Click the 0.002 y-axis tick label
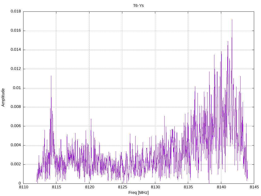Screen dimensions: 261x196 click(16, 164)
